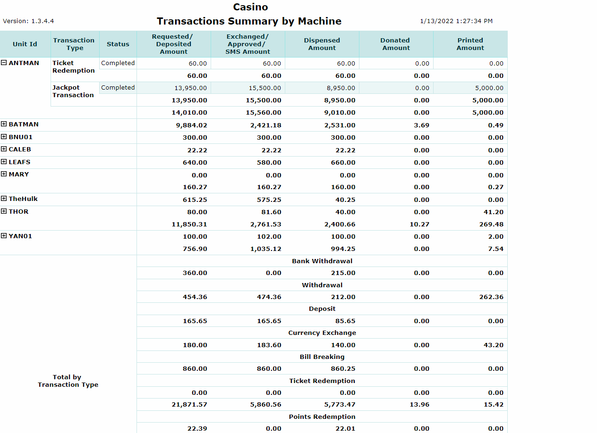Expand BNU01 transaction rows
The height and width of the screenshot is (433, 597).
pos(4,137)
